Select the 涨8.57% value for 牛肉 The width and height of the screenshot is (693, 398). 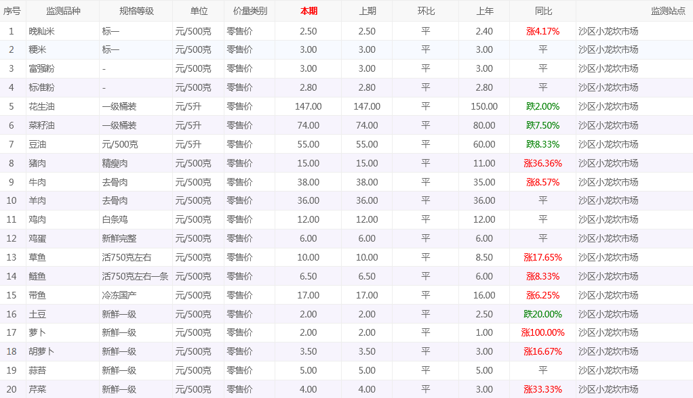click(x=542, y=183)
